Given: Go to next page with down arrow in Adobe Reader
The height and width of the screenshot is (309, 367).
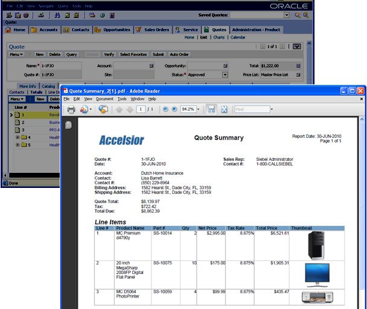Looking at the screenshot, I should (x=130, y=109).
